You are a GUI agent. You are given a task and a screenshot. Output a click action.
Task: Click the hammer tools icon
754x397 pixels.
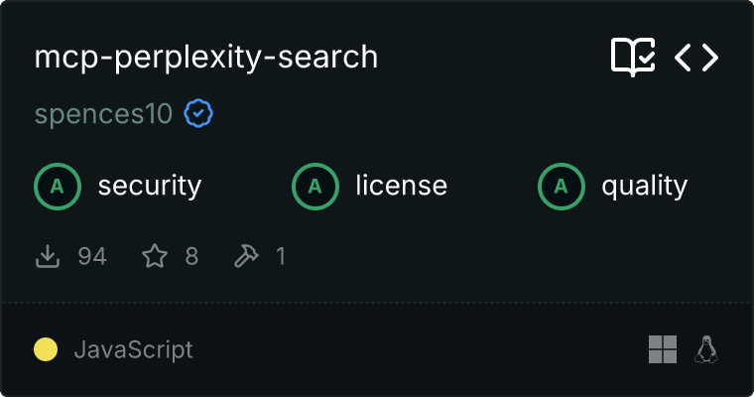click(246, 256)
